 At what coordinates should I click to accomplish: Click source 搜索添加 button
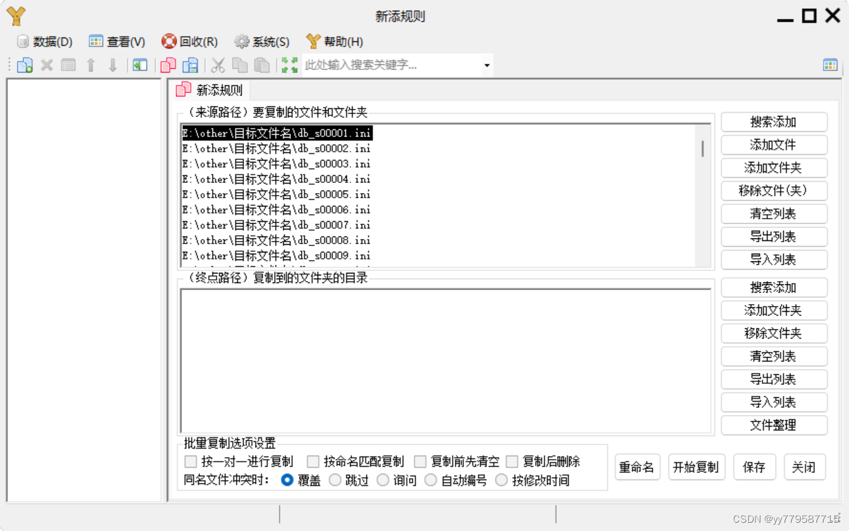[x=774, y=122]
